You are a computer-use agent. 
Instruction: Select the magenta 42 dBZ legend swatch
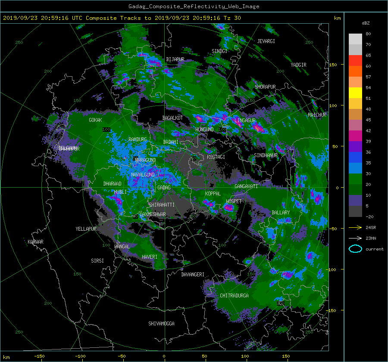(x=355, y=136)
